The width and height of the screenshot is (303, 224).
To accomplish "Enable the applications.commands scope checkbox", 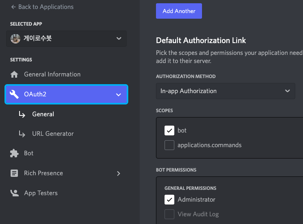I will click(x=169, y=145).
